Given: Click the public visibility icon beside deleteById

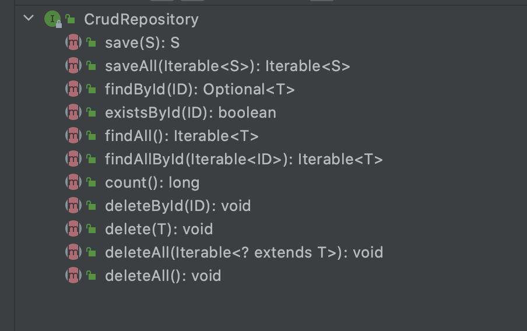Looking at the screenshot, I should 91,205.
